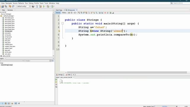The image size is (190, 107).
Task: Open the View menu
Action: 3,3
